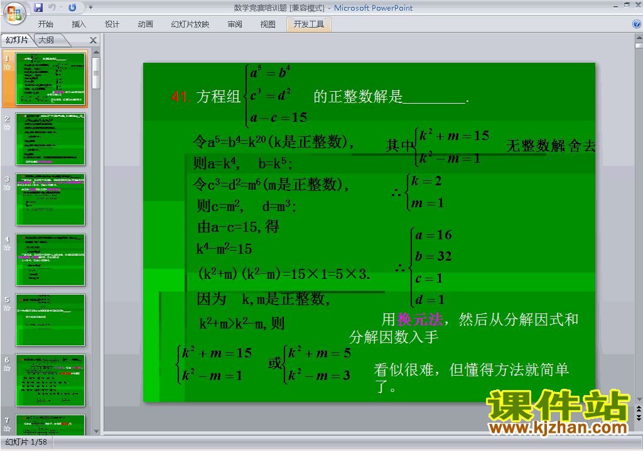
Task: Open the 幻灯片放映 ribbon tab
Action: click(x=190, y=24)
